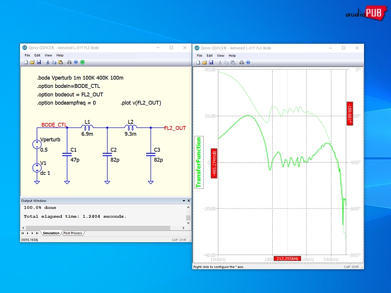This screenshot has height=293, width=391.
Task: Select the TransferFunction trace label
Action: pyautogui.click(x=199, y=162)
